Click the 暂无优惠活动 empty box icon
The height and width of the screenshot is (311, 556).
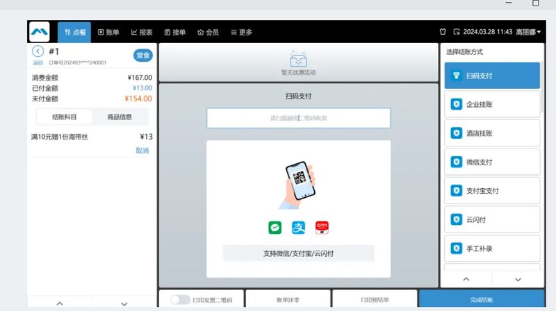click(298, 59)
